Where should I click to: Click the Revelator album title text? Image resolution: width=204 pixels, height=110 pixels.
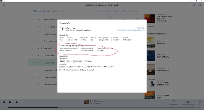(x=161, y=43)
